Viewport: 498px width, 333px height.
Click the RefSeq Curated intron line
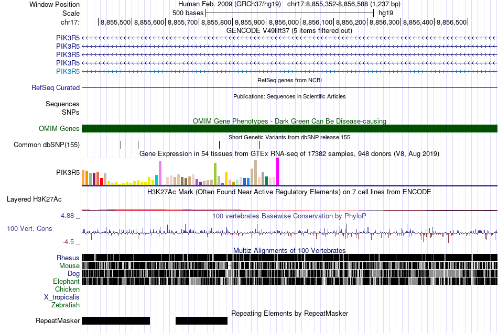click(x=290, y=87)
